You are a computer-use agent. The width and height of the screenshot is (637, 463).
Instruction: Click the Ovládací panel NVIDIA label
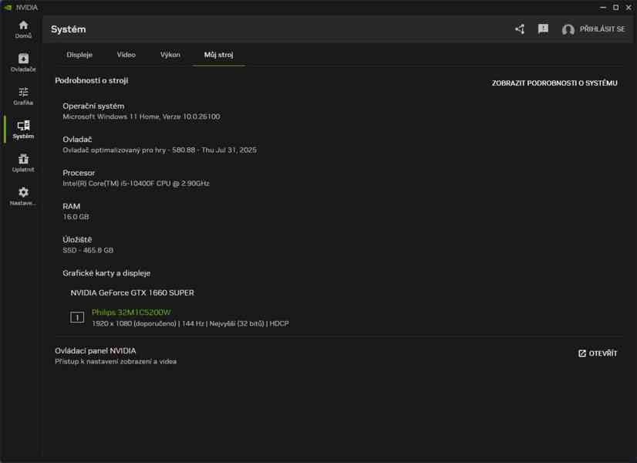pyautogui.click(x=96, y=350)
